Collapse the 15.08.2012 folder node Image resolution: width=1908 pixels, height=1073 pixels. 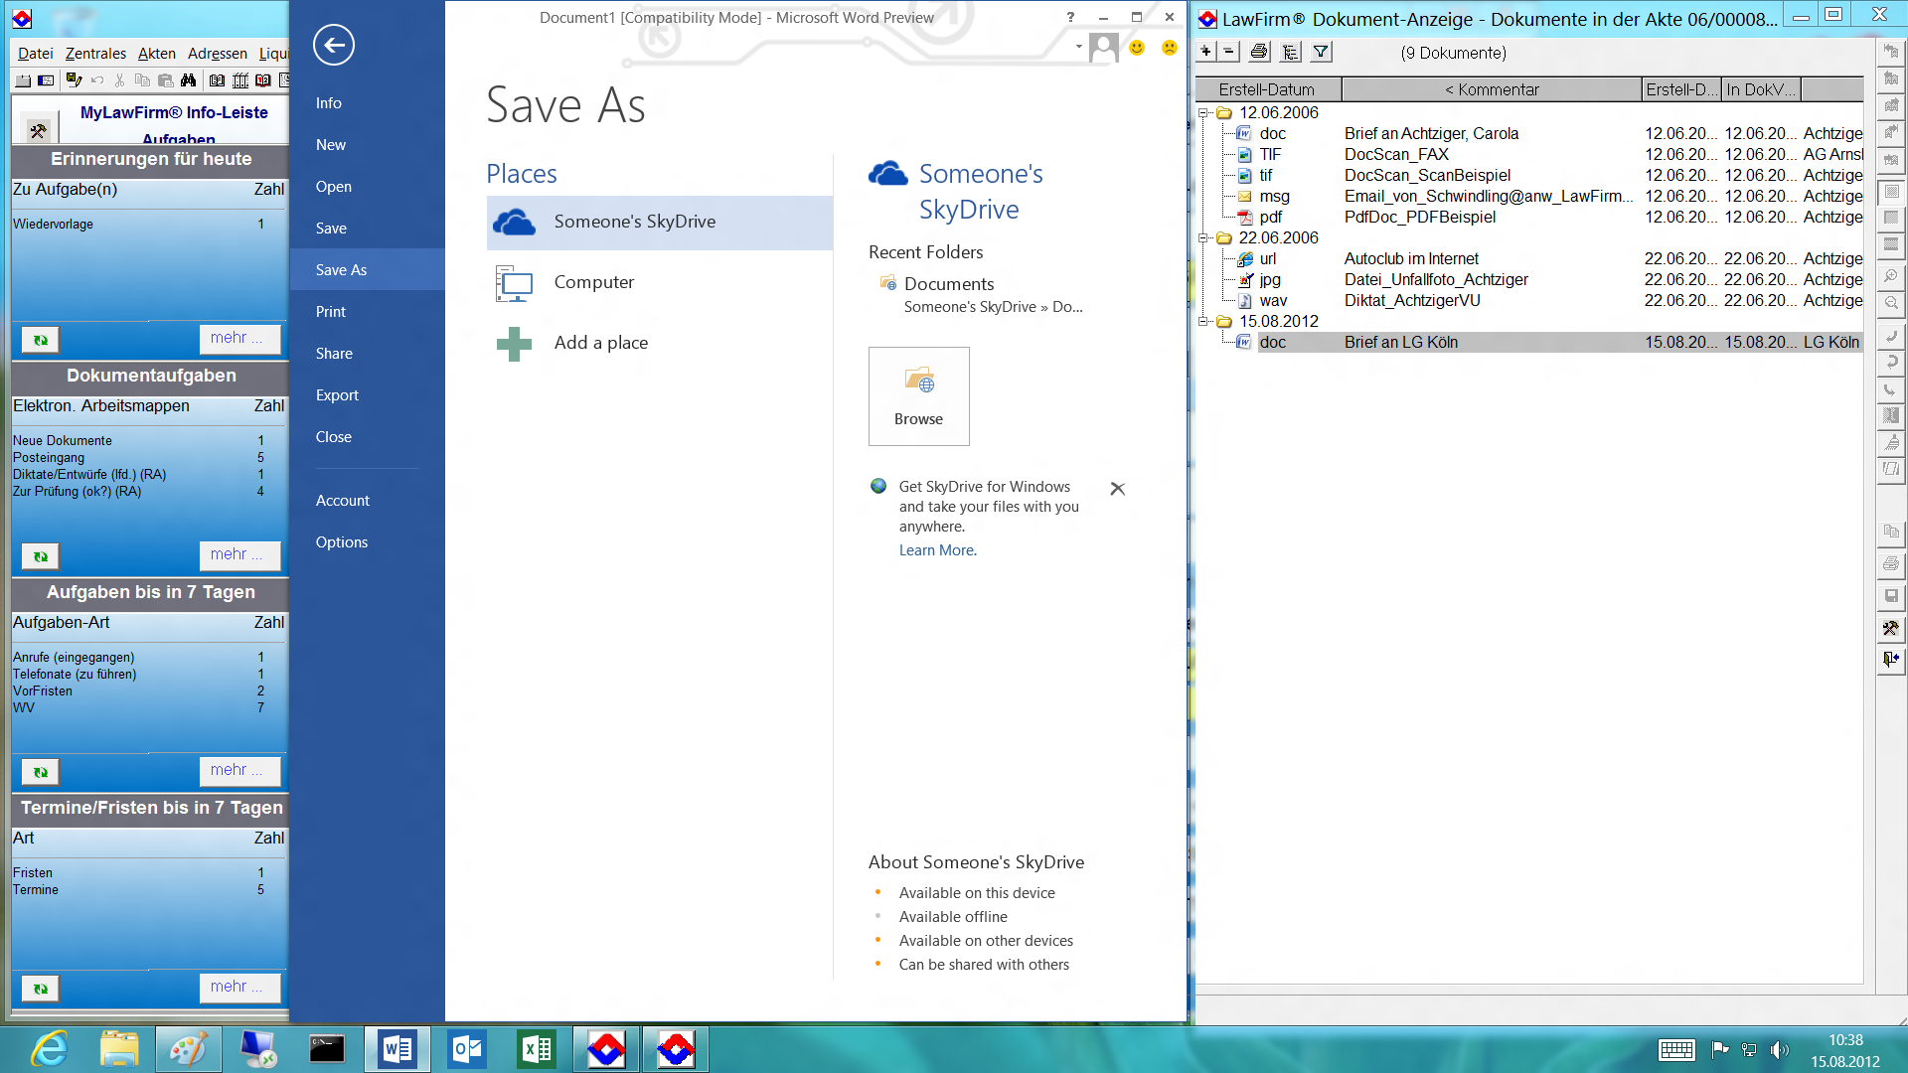pos(1203,322)
